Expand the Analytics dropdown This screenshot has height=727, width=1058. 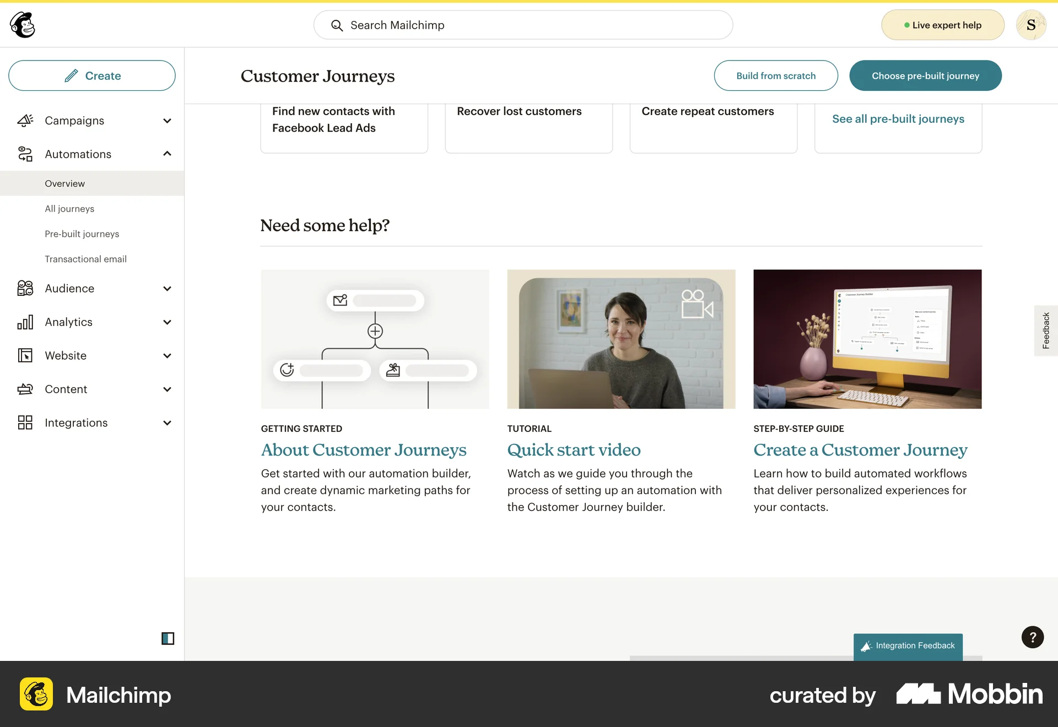[167, 322]
